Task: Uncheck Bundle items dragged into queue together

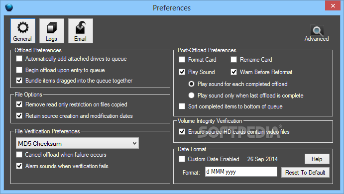Action: pyautogui.click(x=19, y=81)
